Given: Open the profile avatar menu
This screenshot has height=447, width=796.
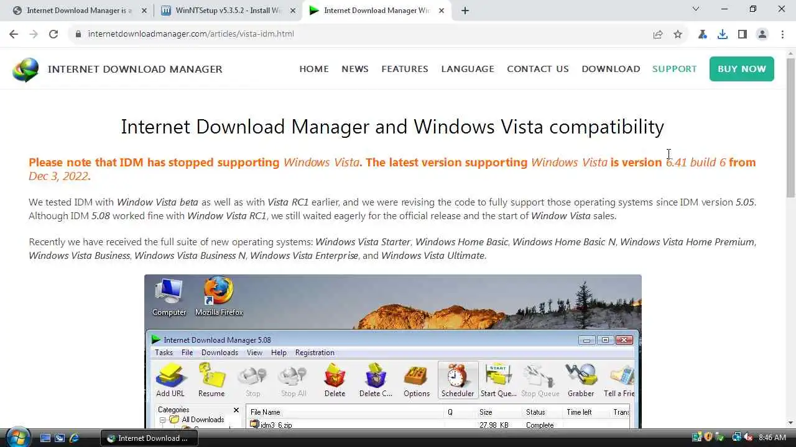Looking at the screenshot, I should [x=762, y=34].
